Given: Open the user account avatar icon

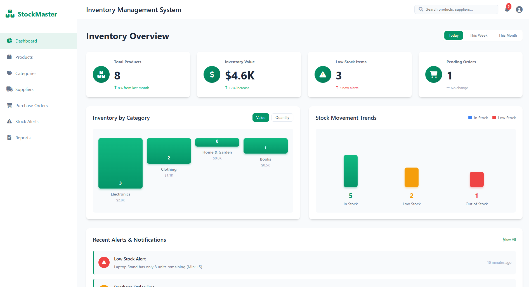Looking at the screenshot, I should (519, 9).
